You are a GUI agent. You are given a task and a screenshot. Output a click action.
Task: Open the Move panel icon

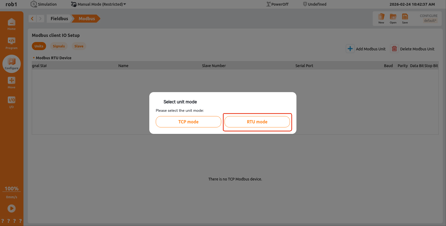(x=11, y=82)
